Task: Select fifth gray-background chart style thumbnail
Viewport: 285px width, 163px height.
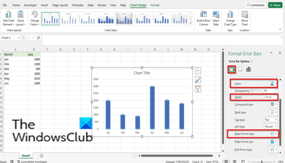Action: tap(124, 19)
